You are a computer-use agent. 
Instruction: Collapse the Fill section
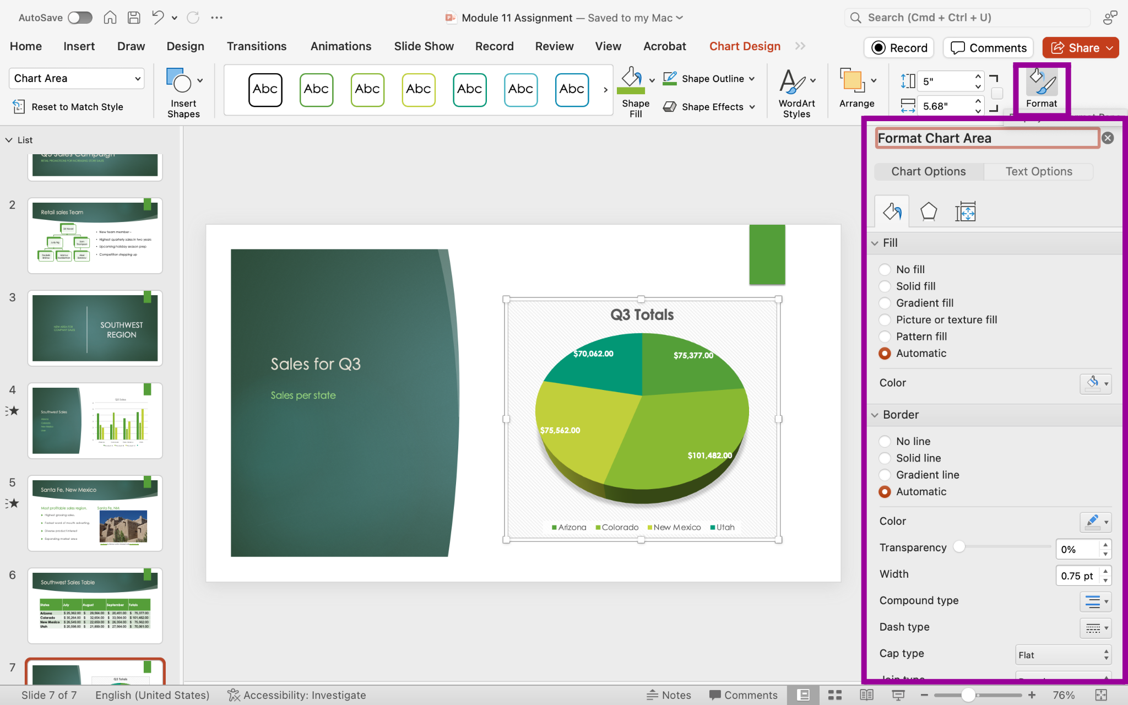[875, 243]
